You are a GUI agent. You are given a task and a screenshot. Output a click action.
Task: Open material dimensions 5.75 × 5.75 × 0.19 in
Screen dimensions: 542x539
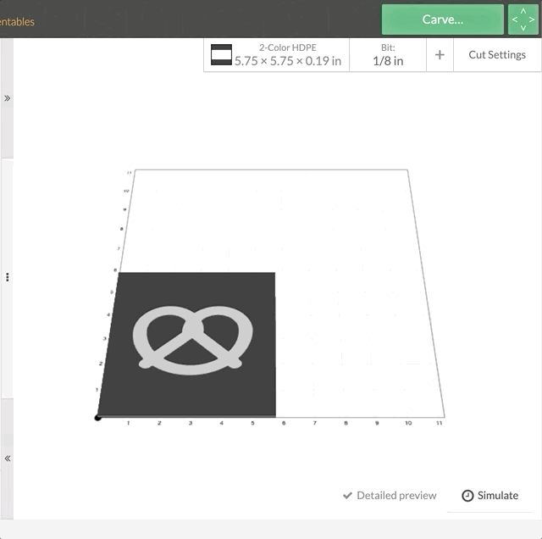288,61
